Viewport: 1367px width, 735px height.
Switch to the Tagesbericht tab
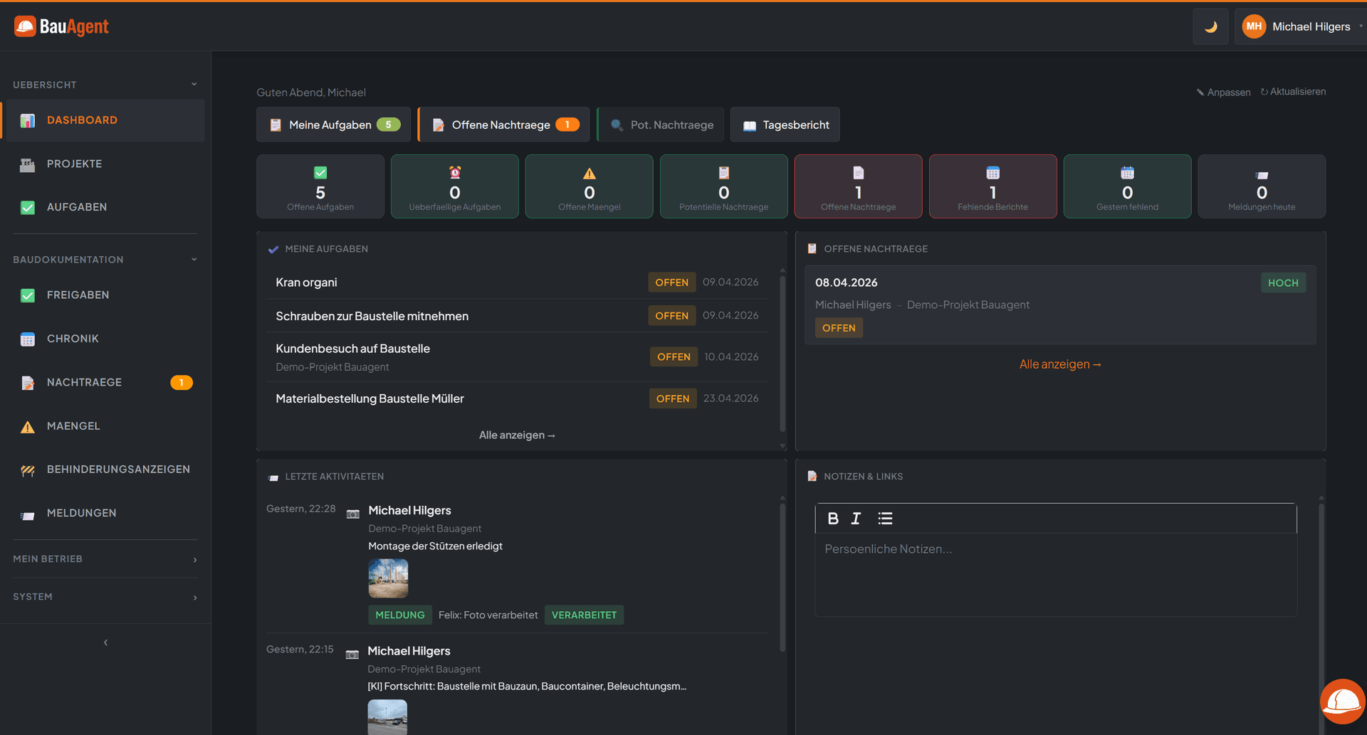(x=785, y=125)
